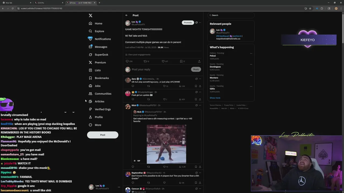Share Nick's reply
This screenshot has height=193, width=344.
(200, 167)
